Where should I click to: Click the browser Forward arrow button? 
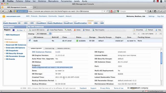point(6,11)
